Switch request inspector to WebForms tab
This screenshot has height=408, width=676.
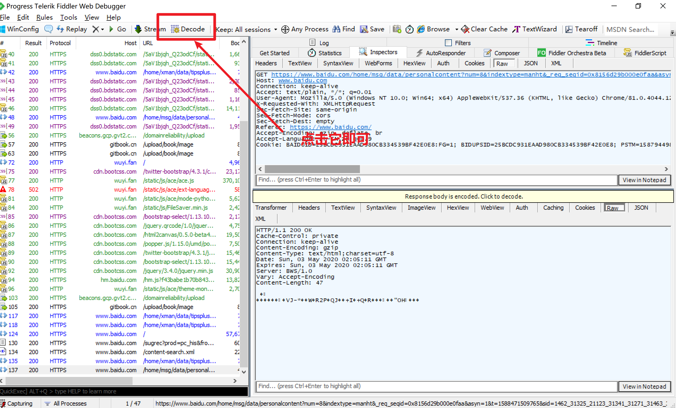(378, 63)
